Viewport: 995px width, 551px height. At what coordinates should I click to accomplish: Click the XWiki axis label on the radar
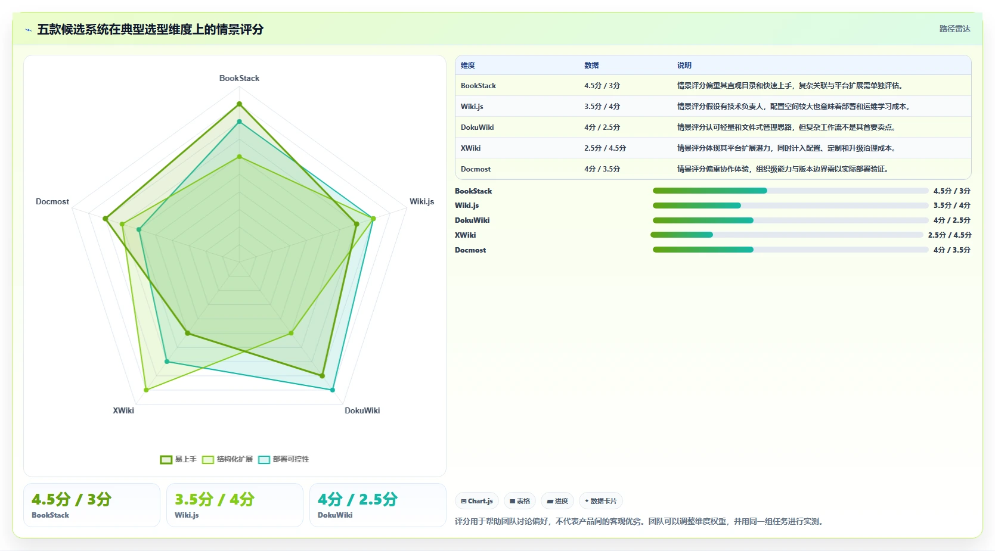[x=123, y=410]
